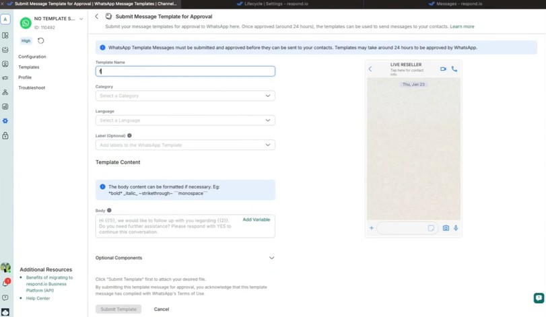Open the Troubleshoot menu item
The height and width of the screenshot is (317, 546).
coord(32,87)
